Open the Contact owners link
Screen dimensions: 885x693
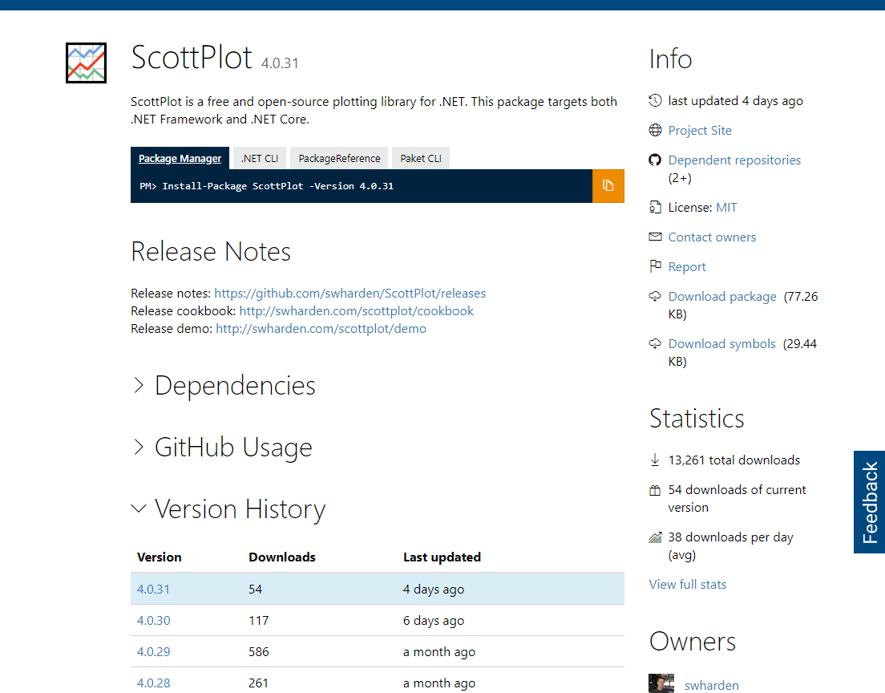(x=712, y=237)
